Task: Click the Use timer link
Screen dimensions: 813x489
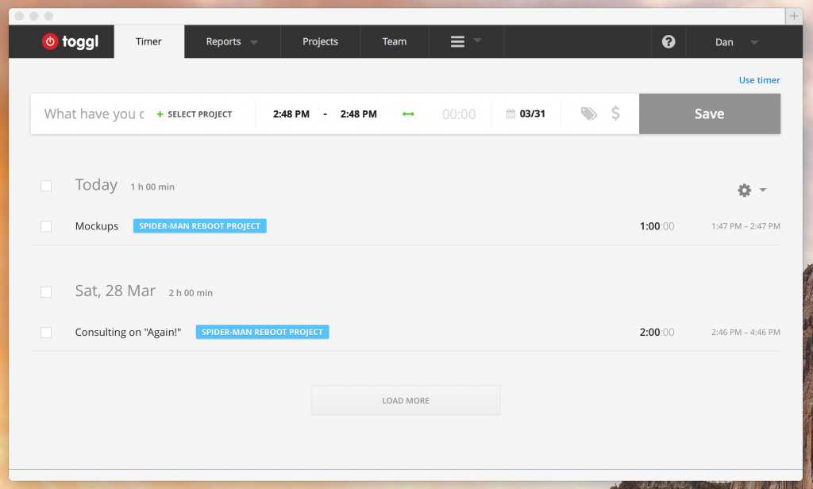Action: tap(759, 80)
